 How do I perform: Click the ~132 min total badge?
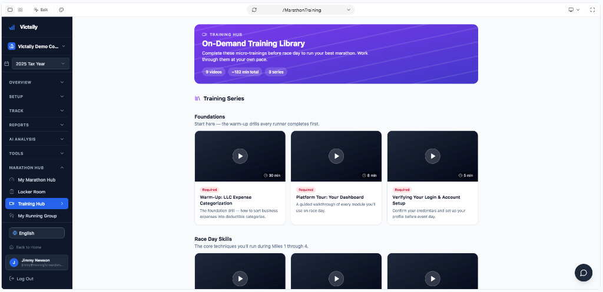click(x=245, y=72)
